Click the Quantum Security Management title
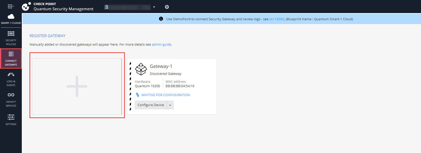This screenshot has height=153, width=421. tap(64, 9)
